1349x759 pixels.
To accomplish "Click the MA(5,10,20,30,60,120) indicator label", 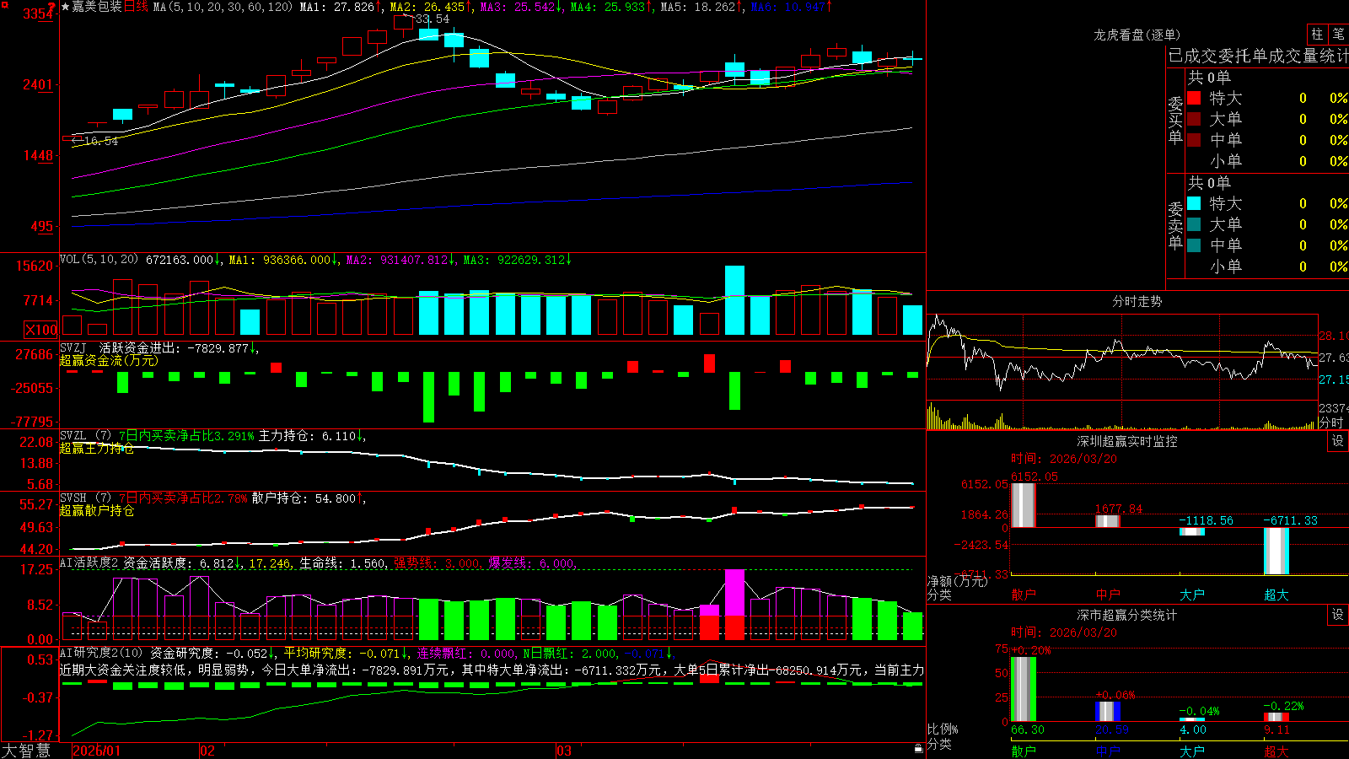I will pos(223,7).
